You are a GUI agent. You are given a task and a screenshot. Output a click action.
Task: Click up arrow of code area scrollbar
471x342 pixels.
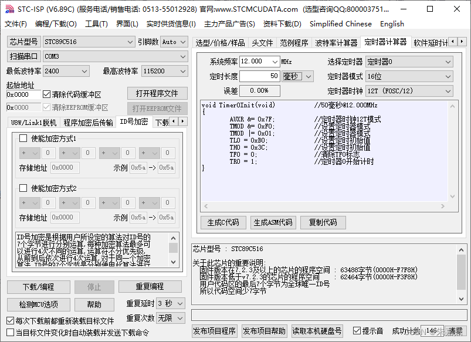click(453, 106)
